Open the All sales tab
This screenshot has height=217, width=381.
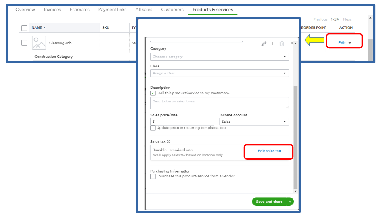tap(144, 9)
